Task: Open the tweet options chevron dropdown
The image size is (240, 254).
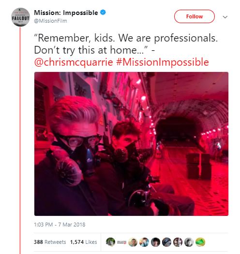Action: (x=225, y=17)
